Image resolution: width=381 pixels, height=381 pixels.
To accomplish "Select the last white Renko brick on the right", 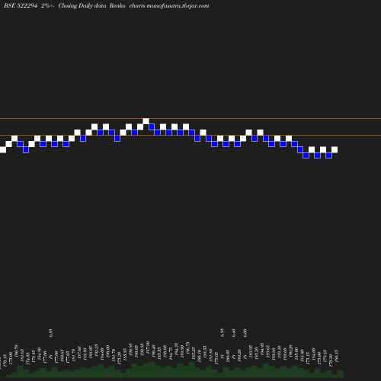I will [335, 149].
